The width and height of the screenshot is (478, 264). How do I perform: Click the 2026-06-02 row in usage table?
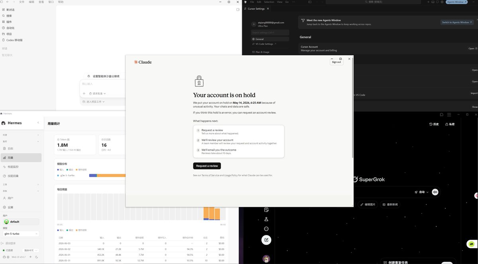[141, 249]
